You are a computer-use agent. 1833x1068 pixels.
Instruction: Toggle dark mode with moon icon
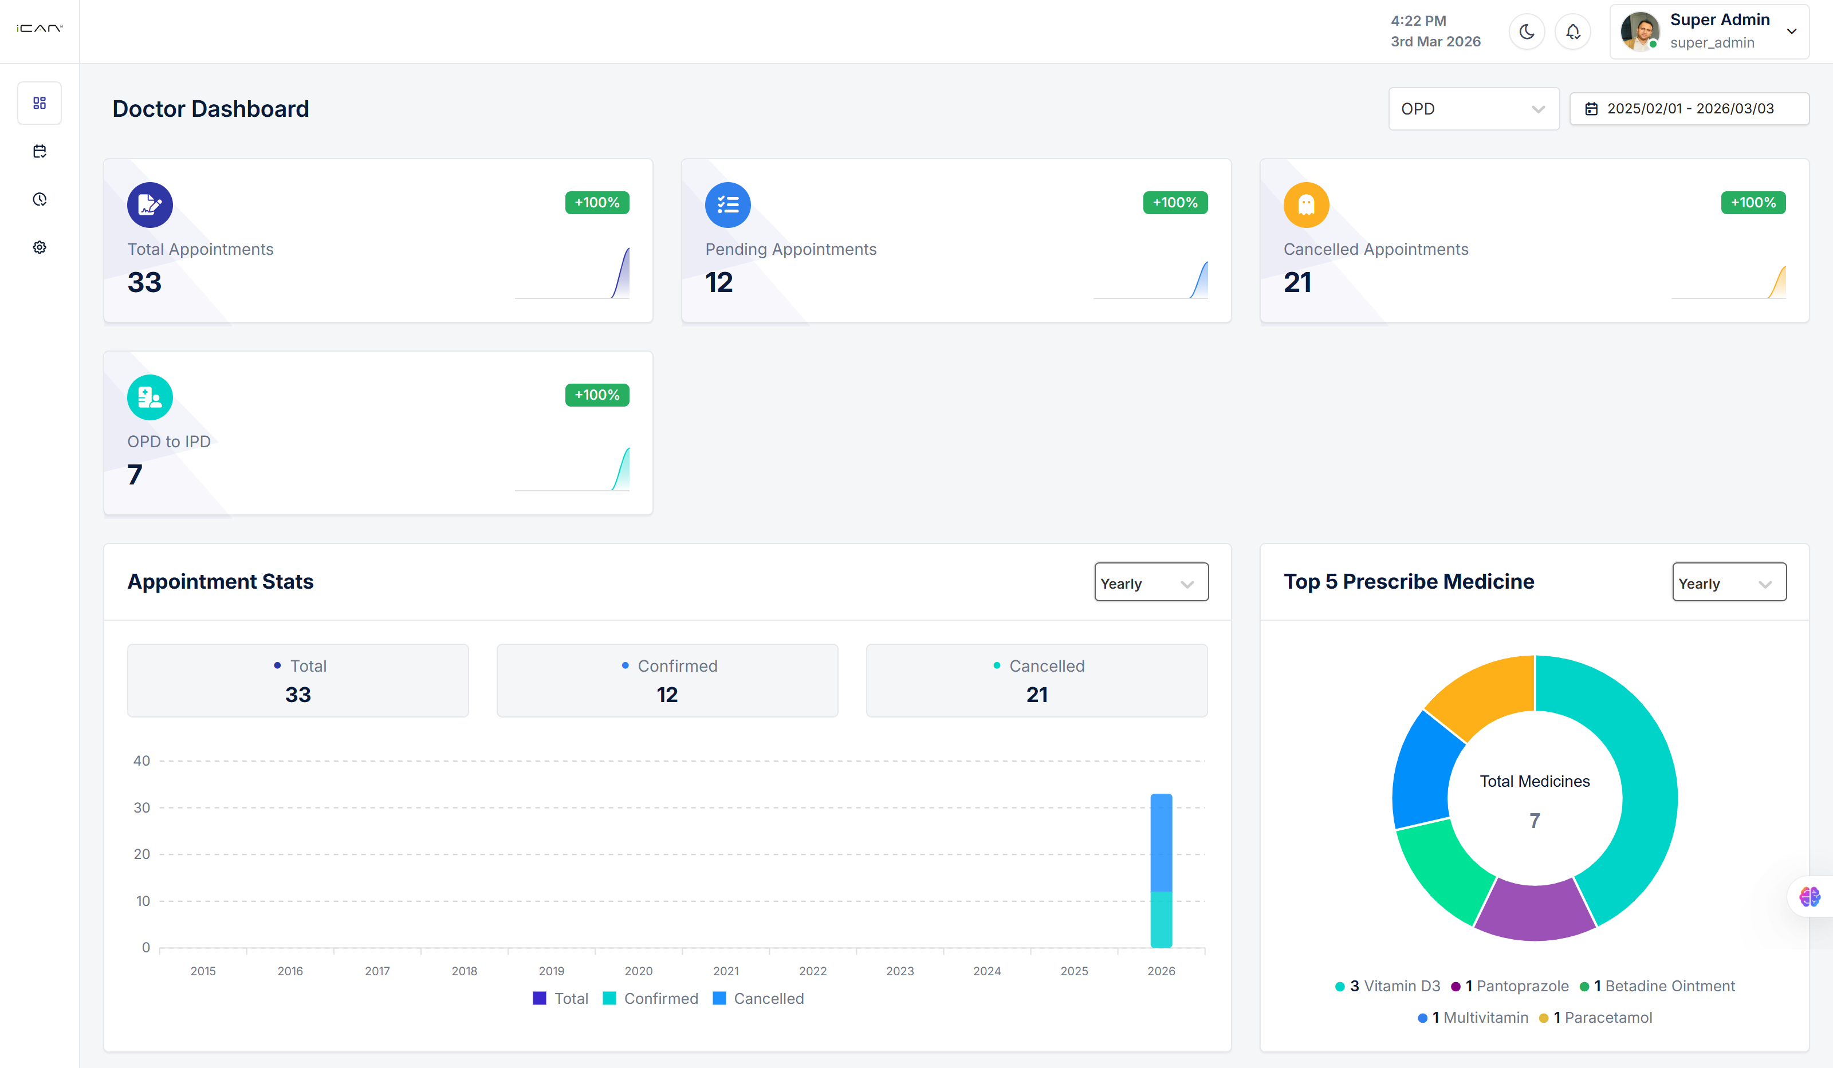click(1526, 32)
